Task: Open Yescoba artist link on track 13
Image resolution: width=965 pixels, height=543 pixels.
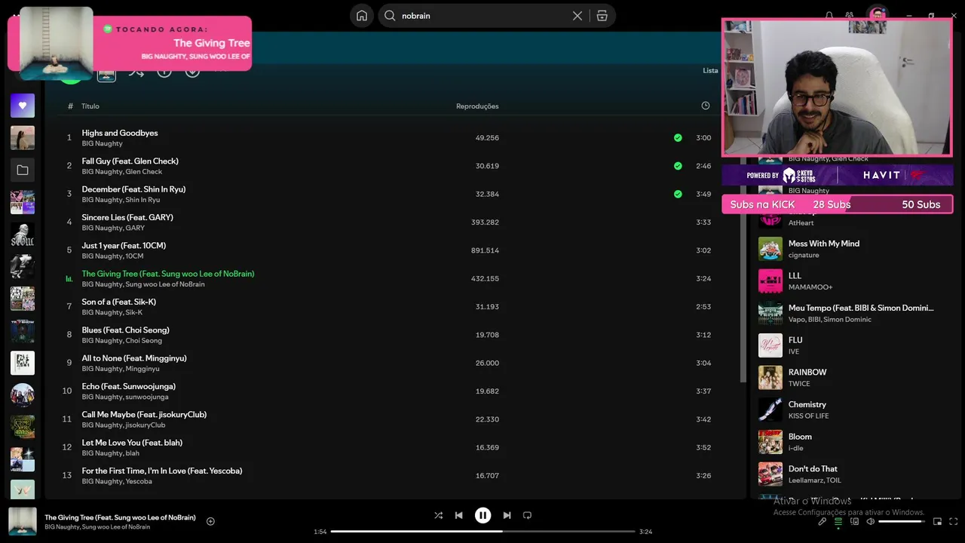Action: [139, 481]
